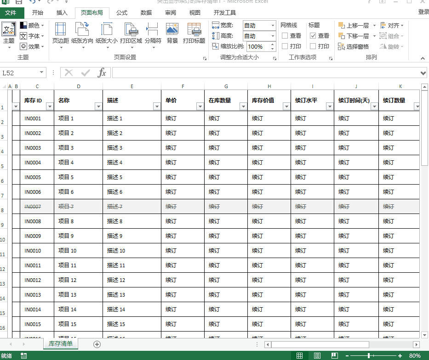Switch to the 开始 home tab

click(x=38, y=12)
